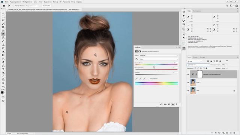Viewport: 240px width, 135px height.
Task: Open the Фильтр menu
Action: point(55,2)
